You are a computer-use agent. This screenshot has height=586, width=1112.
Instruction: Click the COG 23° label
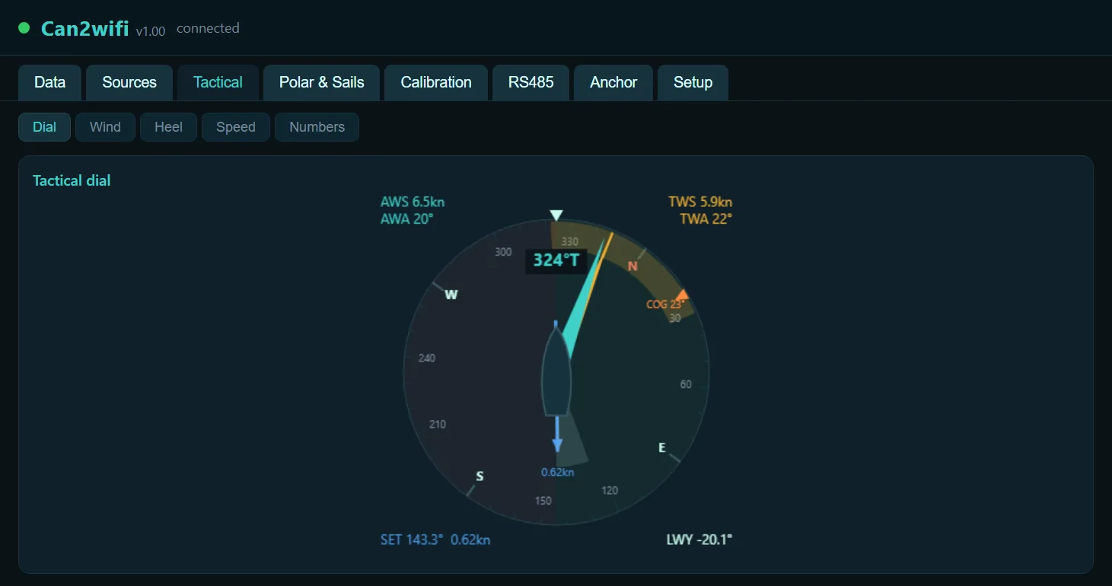[x=665, y=304]
